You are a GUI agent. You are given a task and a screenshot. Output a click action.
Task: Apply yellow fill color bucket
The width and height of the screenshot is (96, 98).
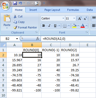click(x=74, y=26)
